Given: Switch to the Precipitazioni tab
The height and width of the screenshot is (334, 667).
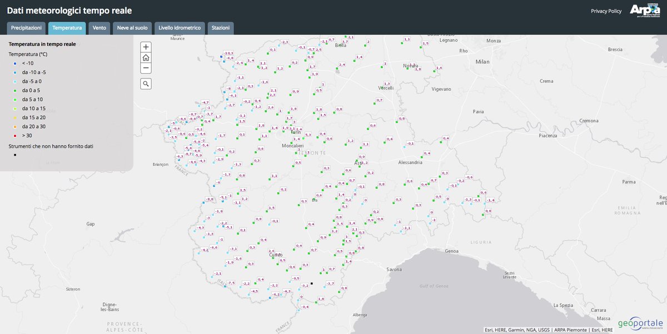Looking at the screenshot, I should click(27, 28).
